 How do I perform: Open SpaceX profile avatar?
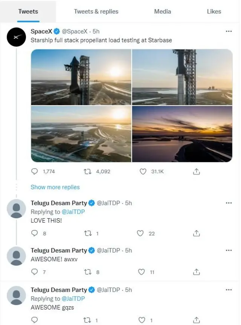[16, 37]
